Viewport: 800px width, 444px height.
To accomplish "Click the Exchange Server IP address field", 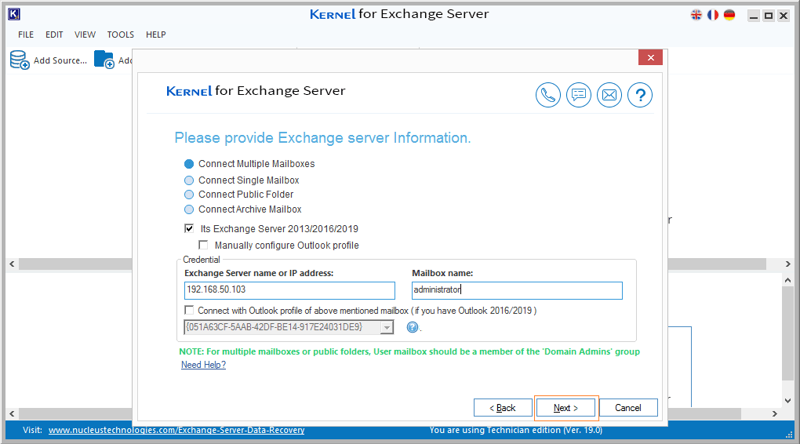I will tap(289, 290).
